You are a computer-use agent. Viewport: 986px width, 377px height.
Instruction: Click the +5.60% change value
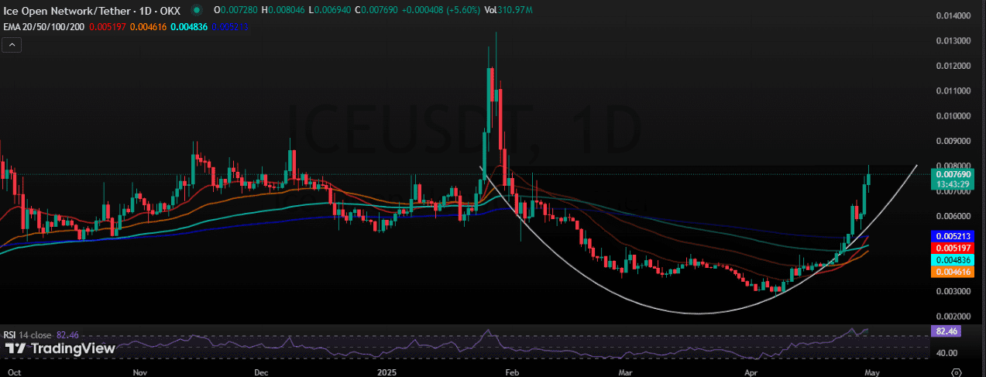[462, 10]
